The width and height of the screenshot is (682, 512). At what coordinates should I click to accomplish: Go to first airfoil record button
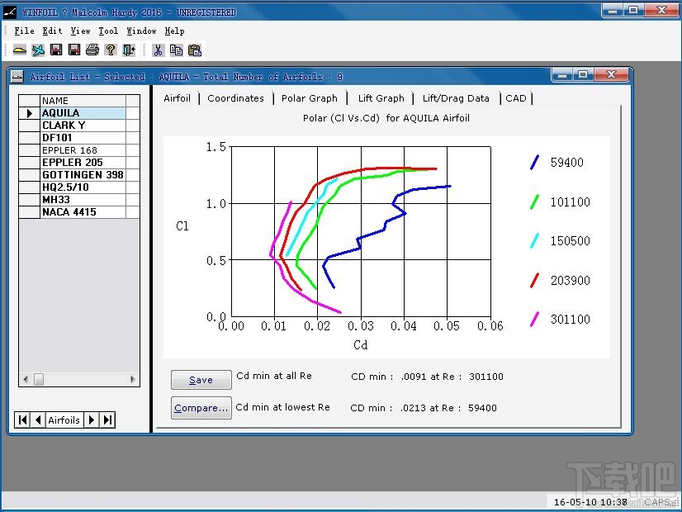click(22, 420)
